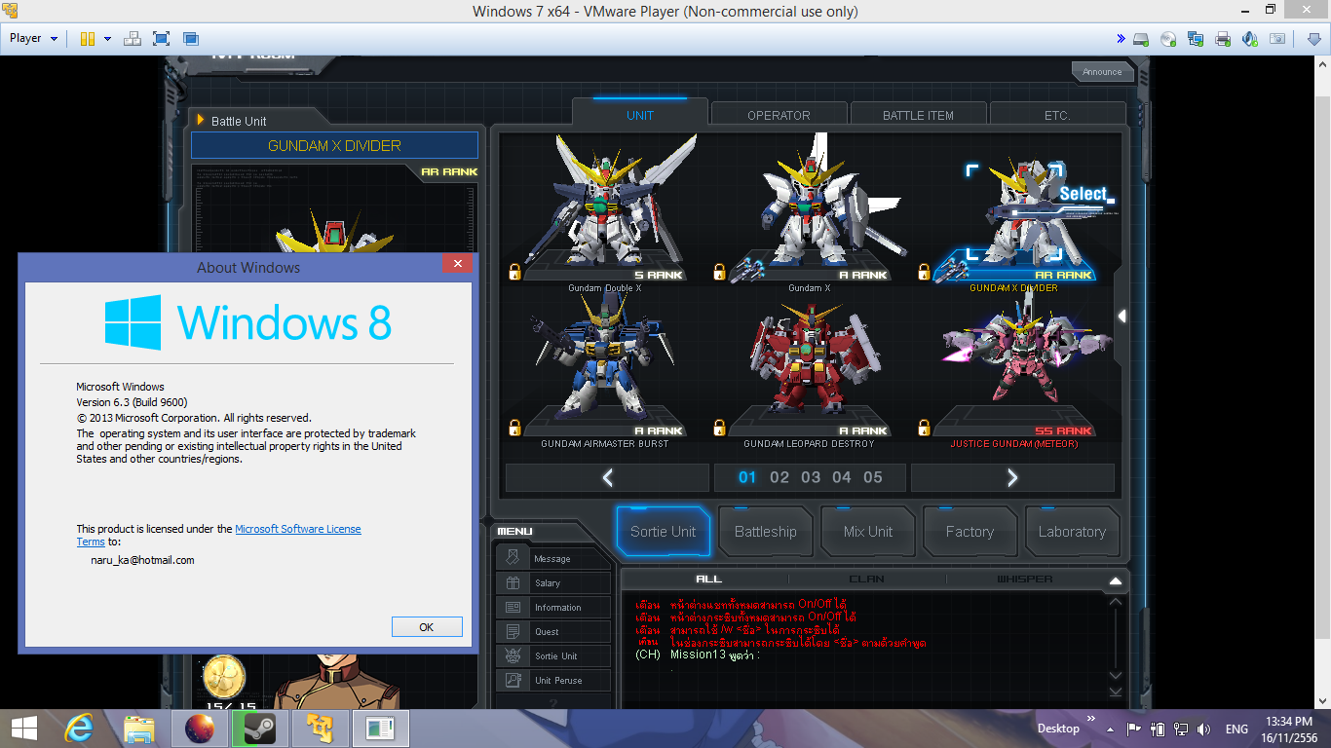Click the Windows Start button
Viewport: 1331px width, 748px height.
[24, 729]
